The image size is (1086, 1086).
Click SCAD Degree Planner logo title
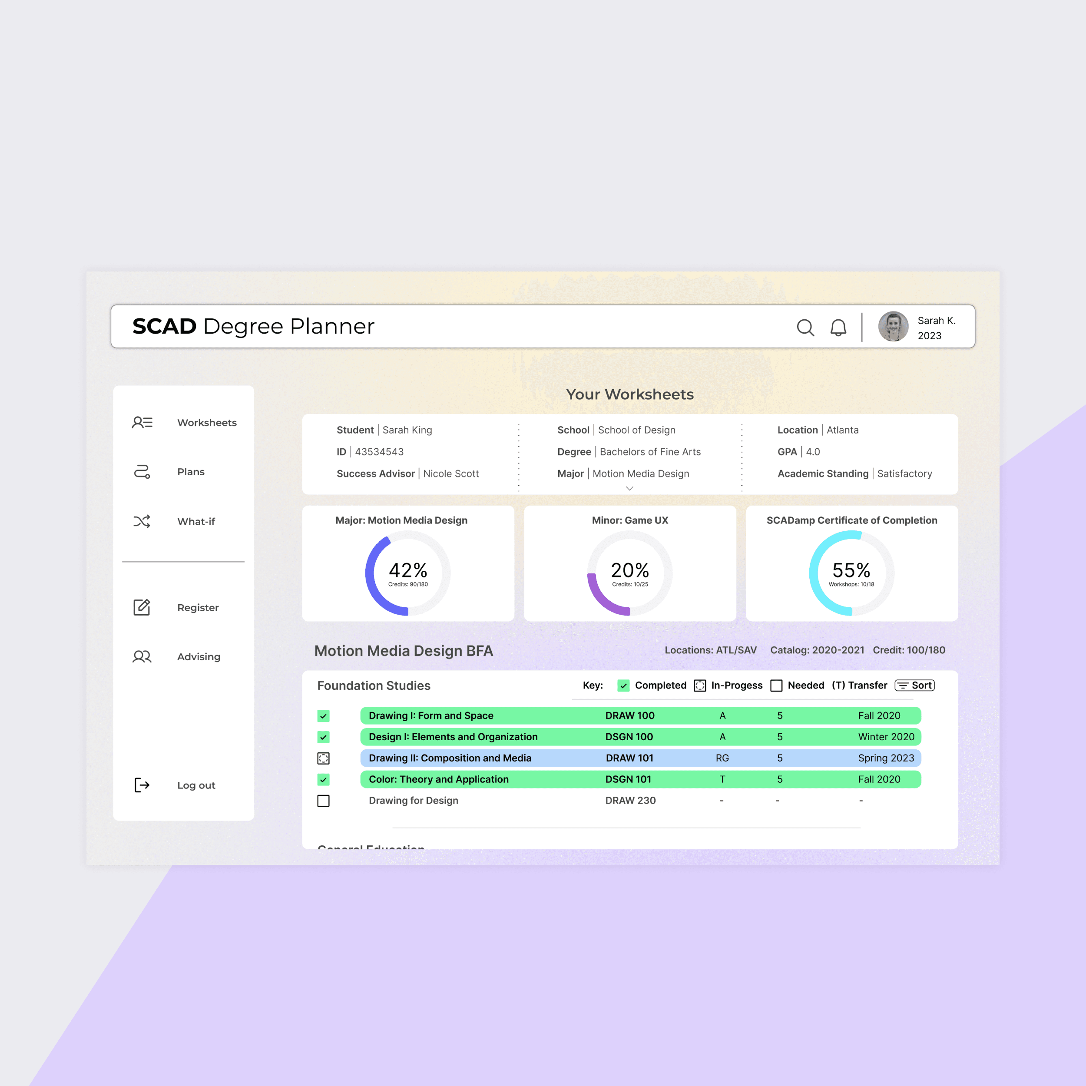[254, 327]
